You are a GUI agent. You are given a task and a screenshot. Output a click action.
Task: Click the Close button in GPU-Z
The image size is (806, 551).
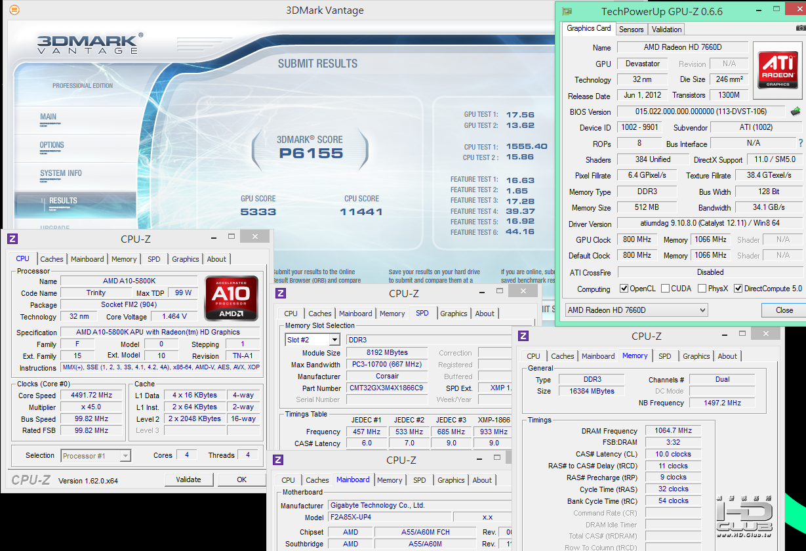pyautogui.click(x=784, y=310)
